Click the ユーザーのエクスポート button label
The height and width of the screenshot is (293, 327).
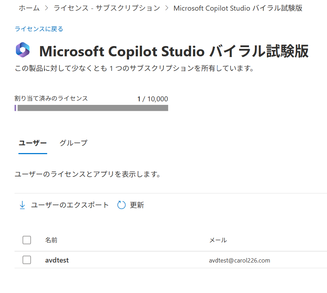(70, 205)
